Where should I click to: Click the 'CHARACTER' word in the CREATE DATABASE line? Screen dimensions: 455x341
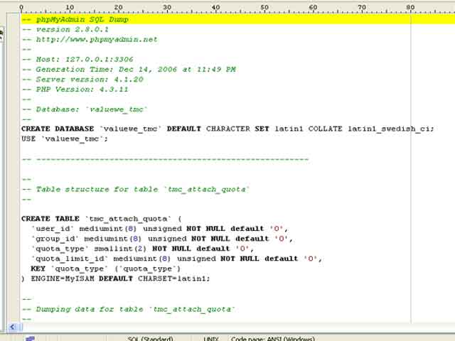pos(228,129)
